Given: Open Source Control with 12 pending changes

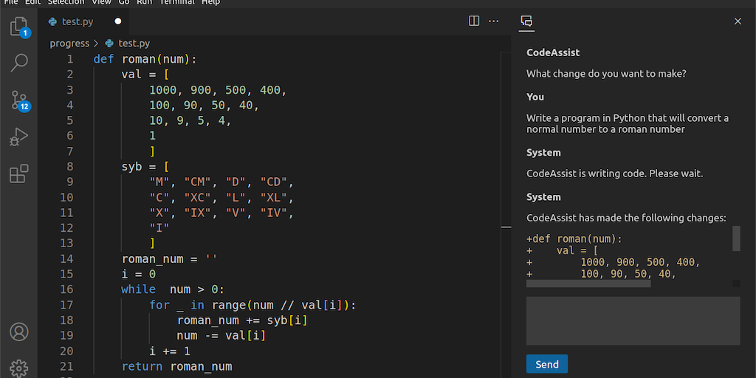Looking at the screenshot, I should point(19,100).
